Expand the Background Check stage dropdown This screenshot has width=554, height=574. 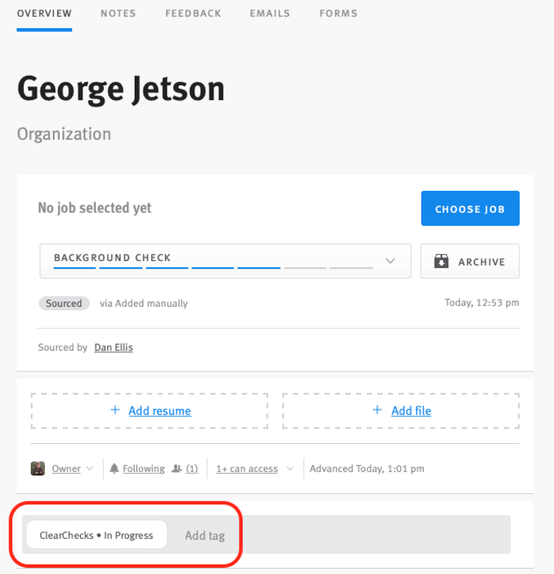pos(390,261)
